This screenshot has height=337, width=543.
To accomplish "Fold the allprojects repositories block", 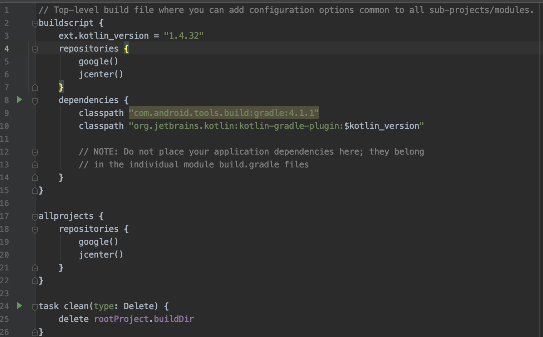I will pos(35,230).
